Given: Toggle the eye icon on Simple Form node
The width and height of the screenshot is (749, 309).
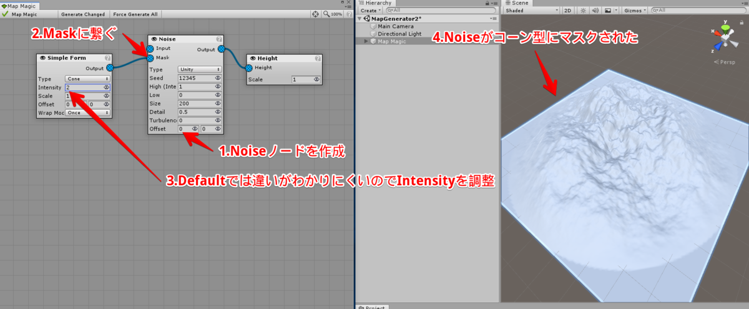Looking at the screenshot, I should (42, 58).
